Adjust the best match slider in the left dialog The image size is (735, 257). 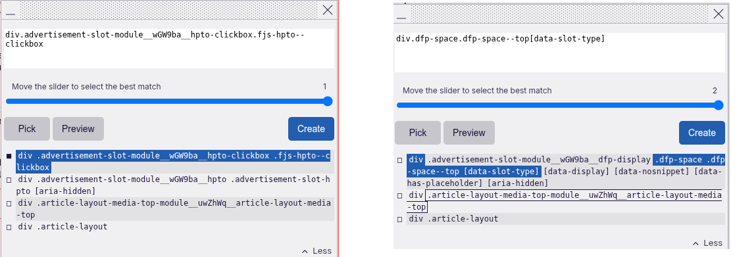(x=168, y=101)
